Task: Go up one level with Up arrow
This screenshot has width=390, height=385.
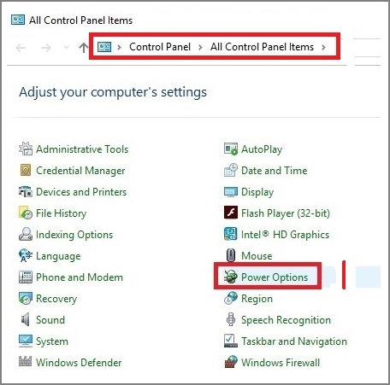Action: click(84, 48)
